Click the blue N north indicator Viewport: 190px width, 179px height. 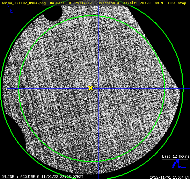(x=8, y=6)
